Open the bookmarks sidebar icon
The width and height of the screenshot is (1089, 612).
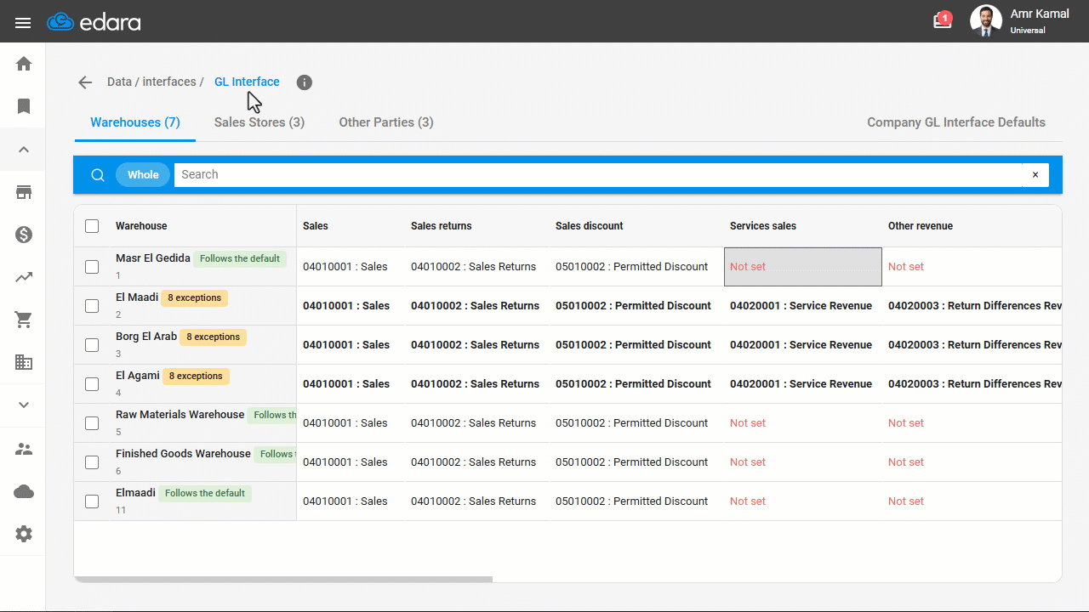click(24, 106)
